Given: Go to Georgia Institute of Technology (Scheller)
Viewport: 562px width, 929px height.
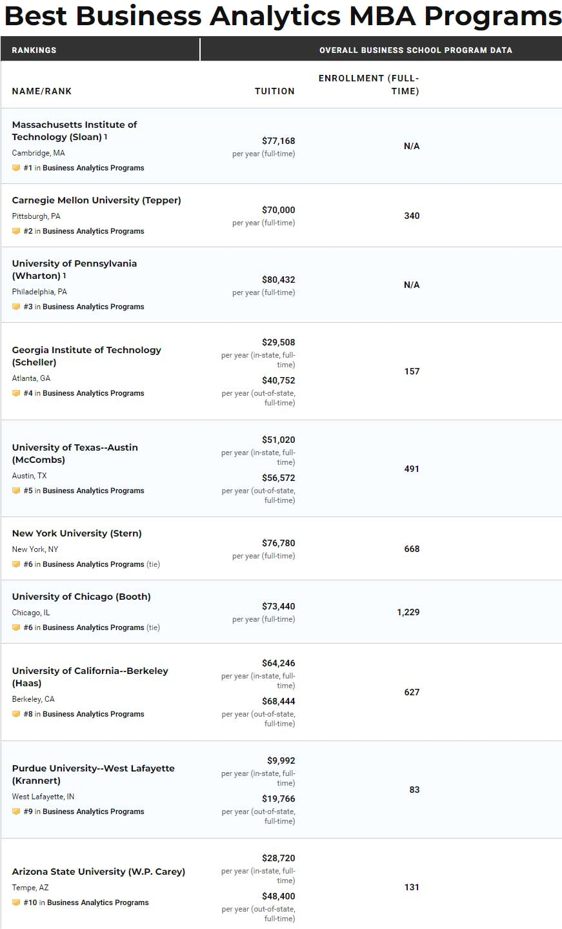Looking at the screenshot, I should pyautogui.click(x=86, y=356).
